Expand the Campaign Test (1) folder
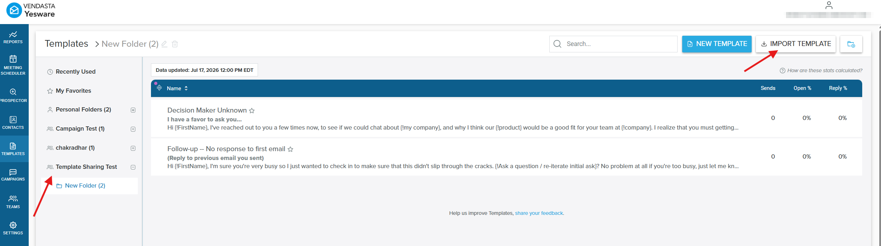Image resolution: width=881 pixels, height=246 pixels. coord(133,129)
